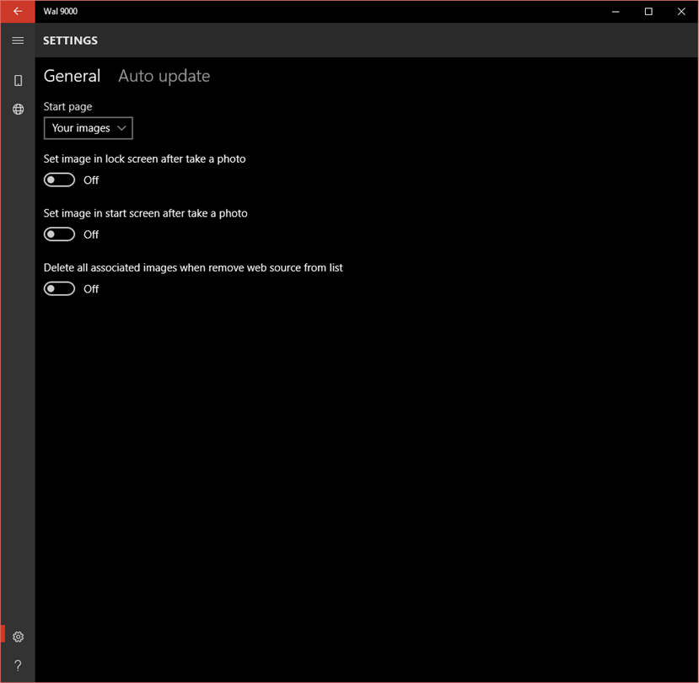Click the Start page label
The width and height of the screenshot is (699, 683).
pos(67,106)
